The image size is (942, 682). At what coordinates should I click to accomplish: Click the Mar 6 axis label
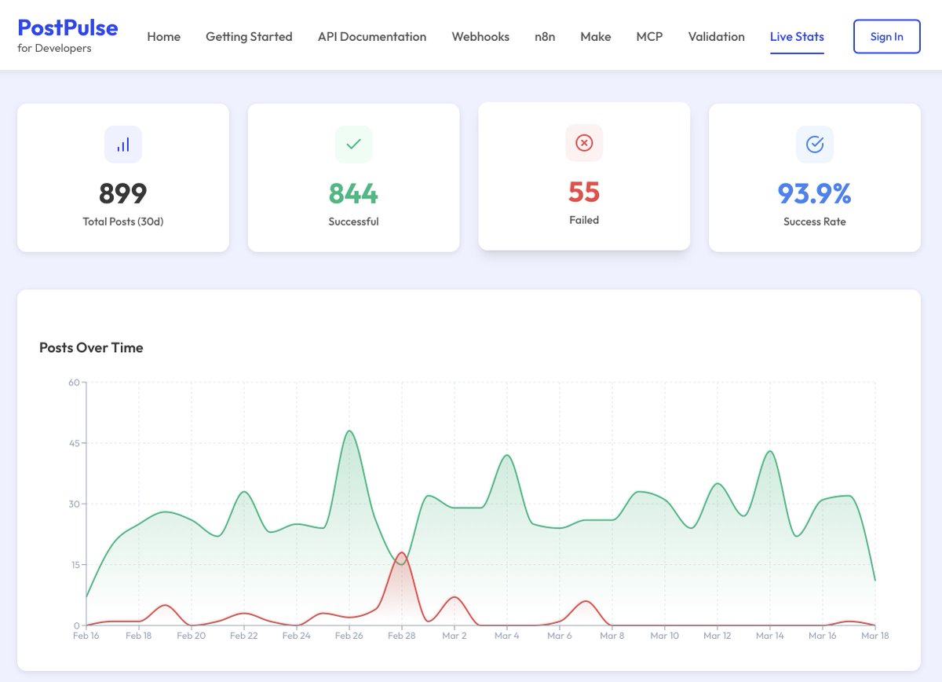coord(560,636)
